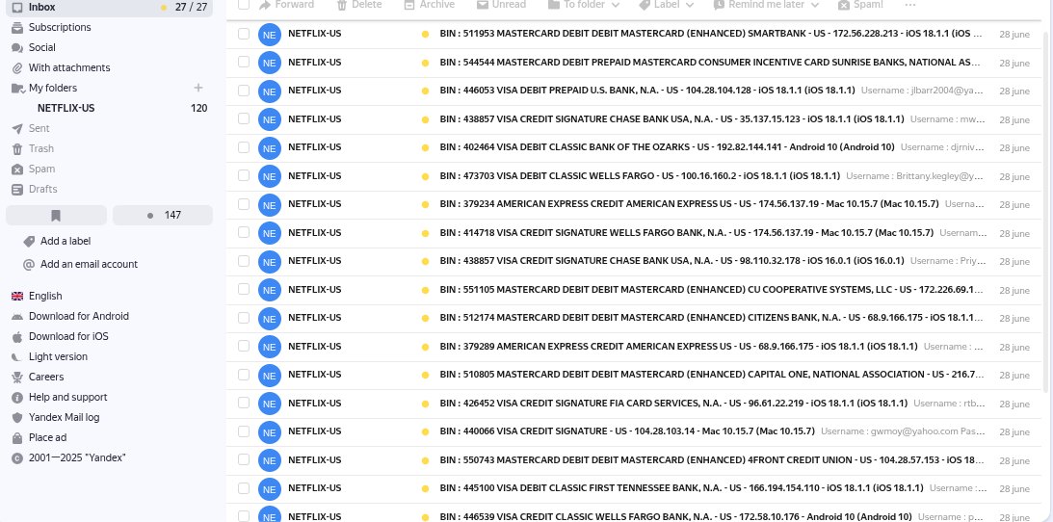1053x522 pixels.
Task: Switch to Light version
Action: [x=58, y=357]
